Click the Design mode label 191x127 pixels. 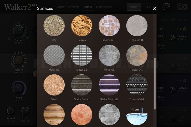(182, 20)
